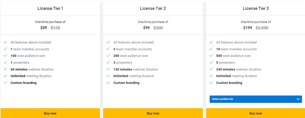The height and width of the screenshot is (118, 305).
Task: Click checkmark beside 200 seat audience size
Action: pos(108,56)
